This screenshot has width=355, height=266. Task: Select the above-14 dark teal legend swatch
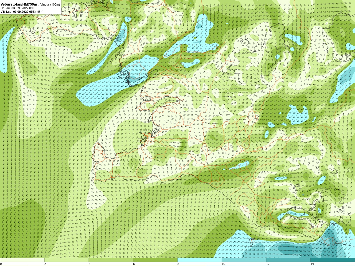pos(333,260)
